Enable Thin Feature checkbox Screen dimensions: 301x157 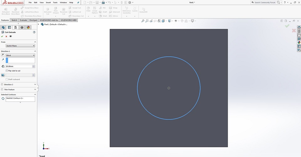coord(2,89)
